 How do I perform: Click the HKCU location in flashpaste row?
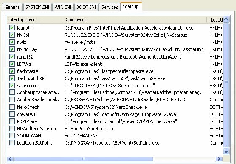(216, 71)
